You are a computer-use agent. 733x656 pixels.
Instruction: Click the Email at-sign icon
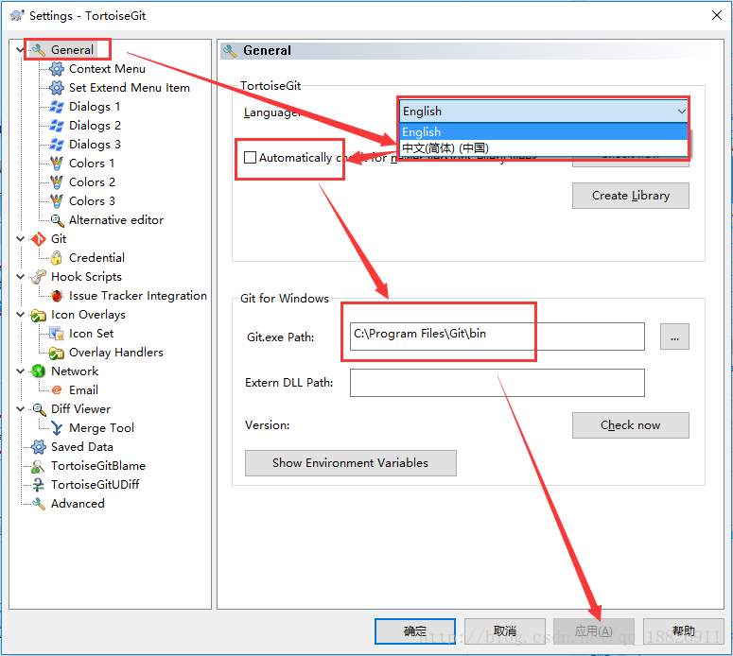pyautogui.click(x=57, y=389)
